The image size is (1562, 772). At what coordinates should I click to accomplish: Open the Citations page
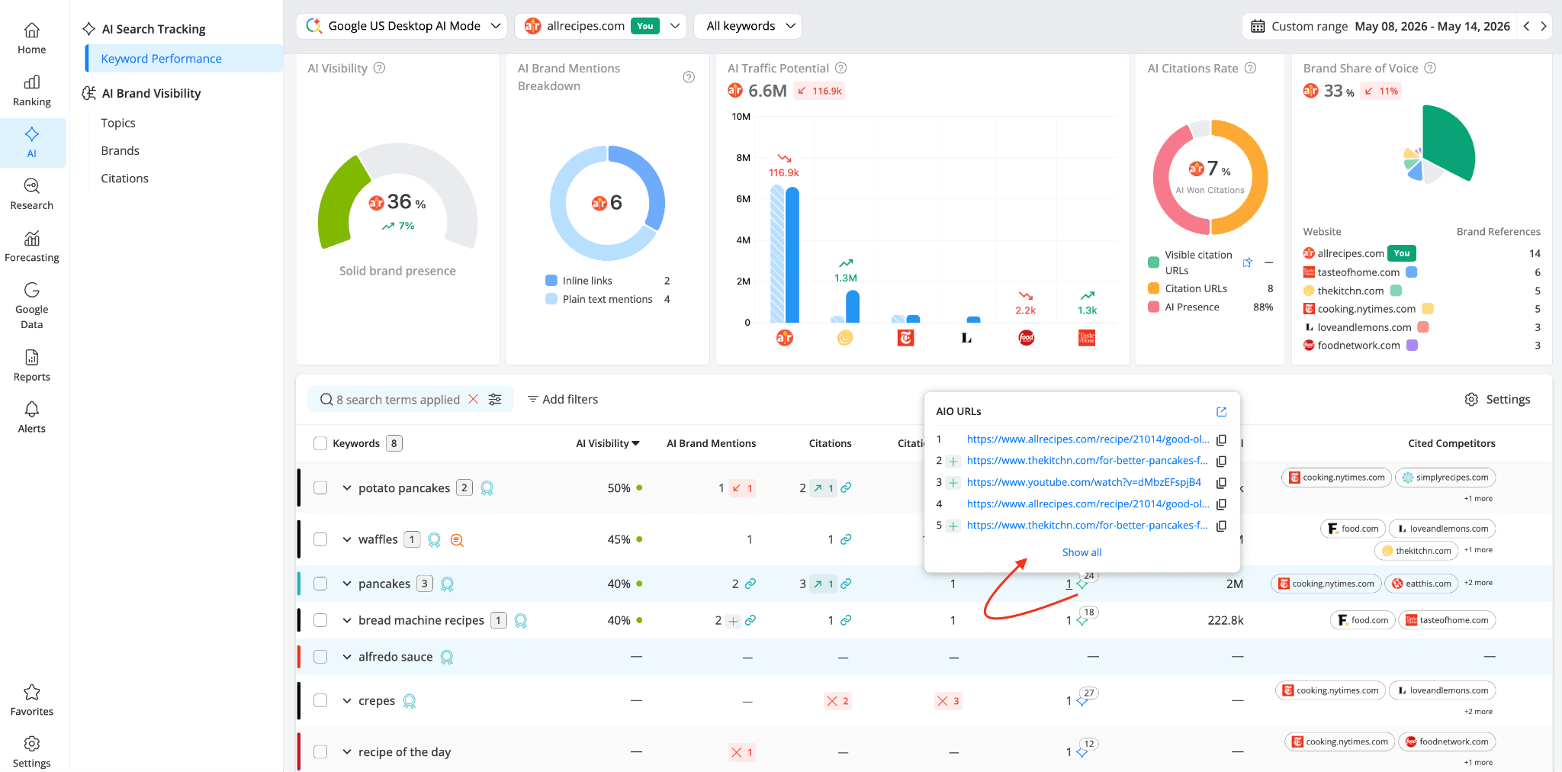(125, 179)
